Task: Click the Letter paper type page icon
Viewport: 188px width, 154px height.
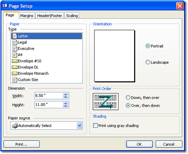Action: [x=15, y=36]
